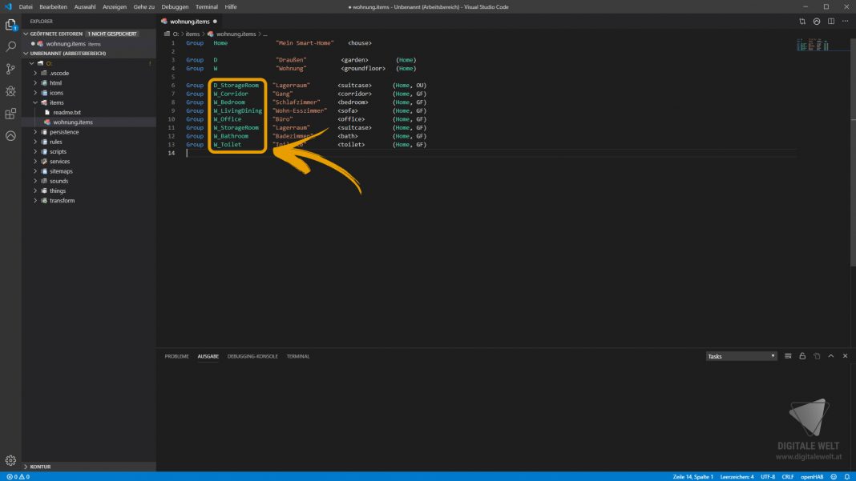
Task: Open readme.txt in the explorer
Action: point(67,112)
